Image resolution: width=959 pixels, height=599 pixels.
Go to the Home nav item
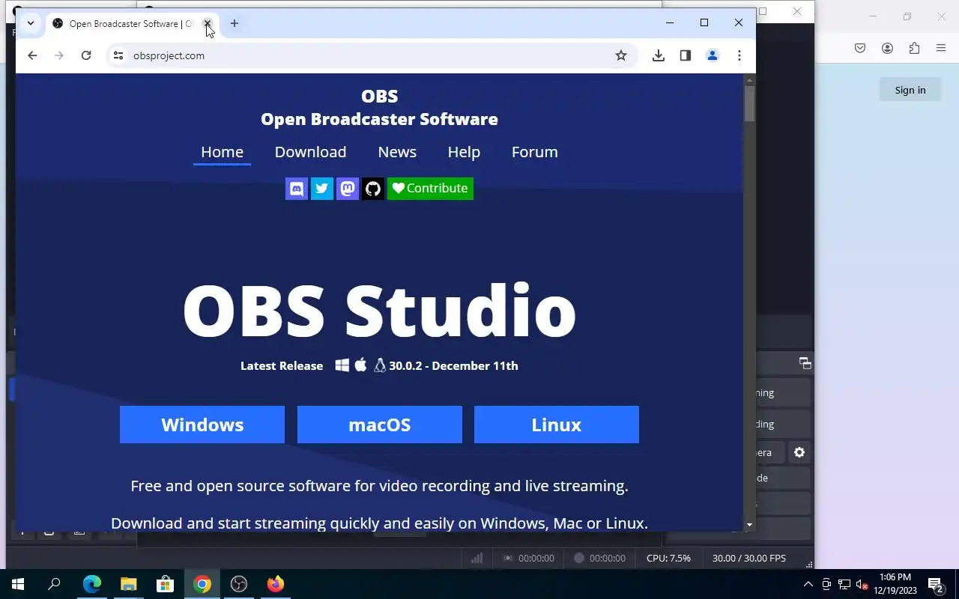coord(222,152)
